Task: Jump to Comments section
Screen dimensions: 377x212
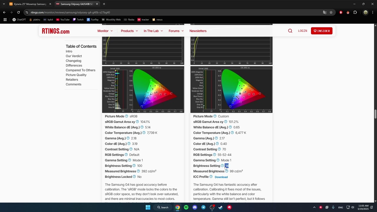Action: pos(73,84)
